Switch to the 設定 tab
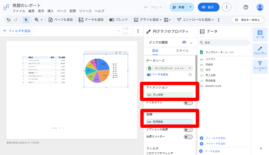This screenshot has width=269, height=155. coord(155,51)
